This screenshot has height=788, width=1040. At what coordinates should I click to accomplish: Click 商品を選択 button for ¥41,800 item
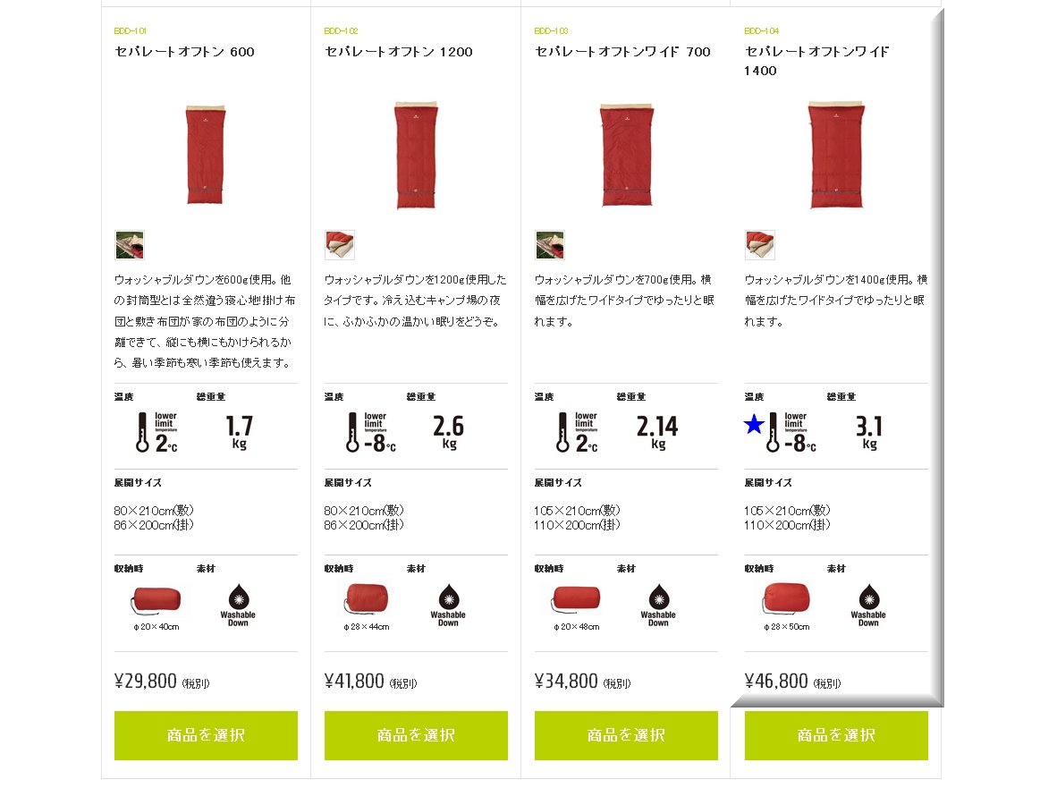click(416, 735)
